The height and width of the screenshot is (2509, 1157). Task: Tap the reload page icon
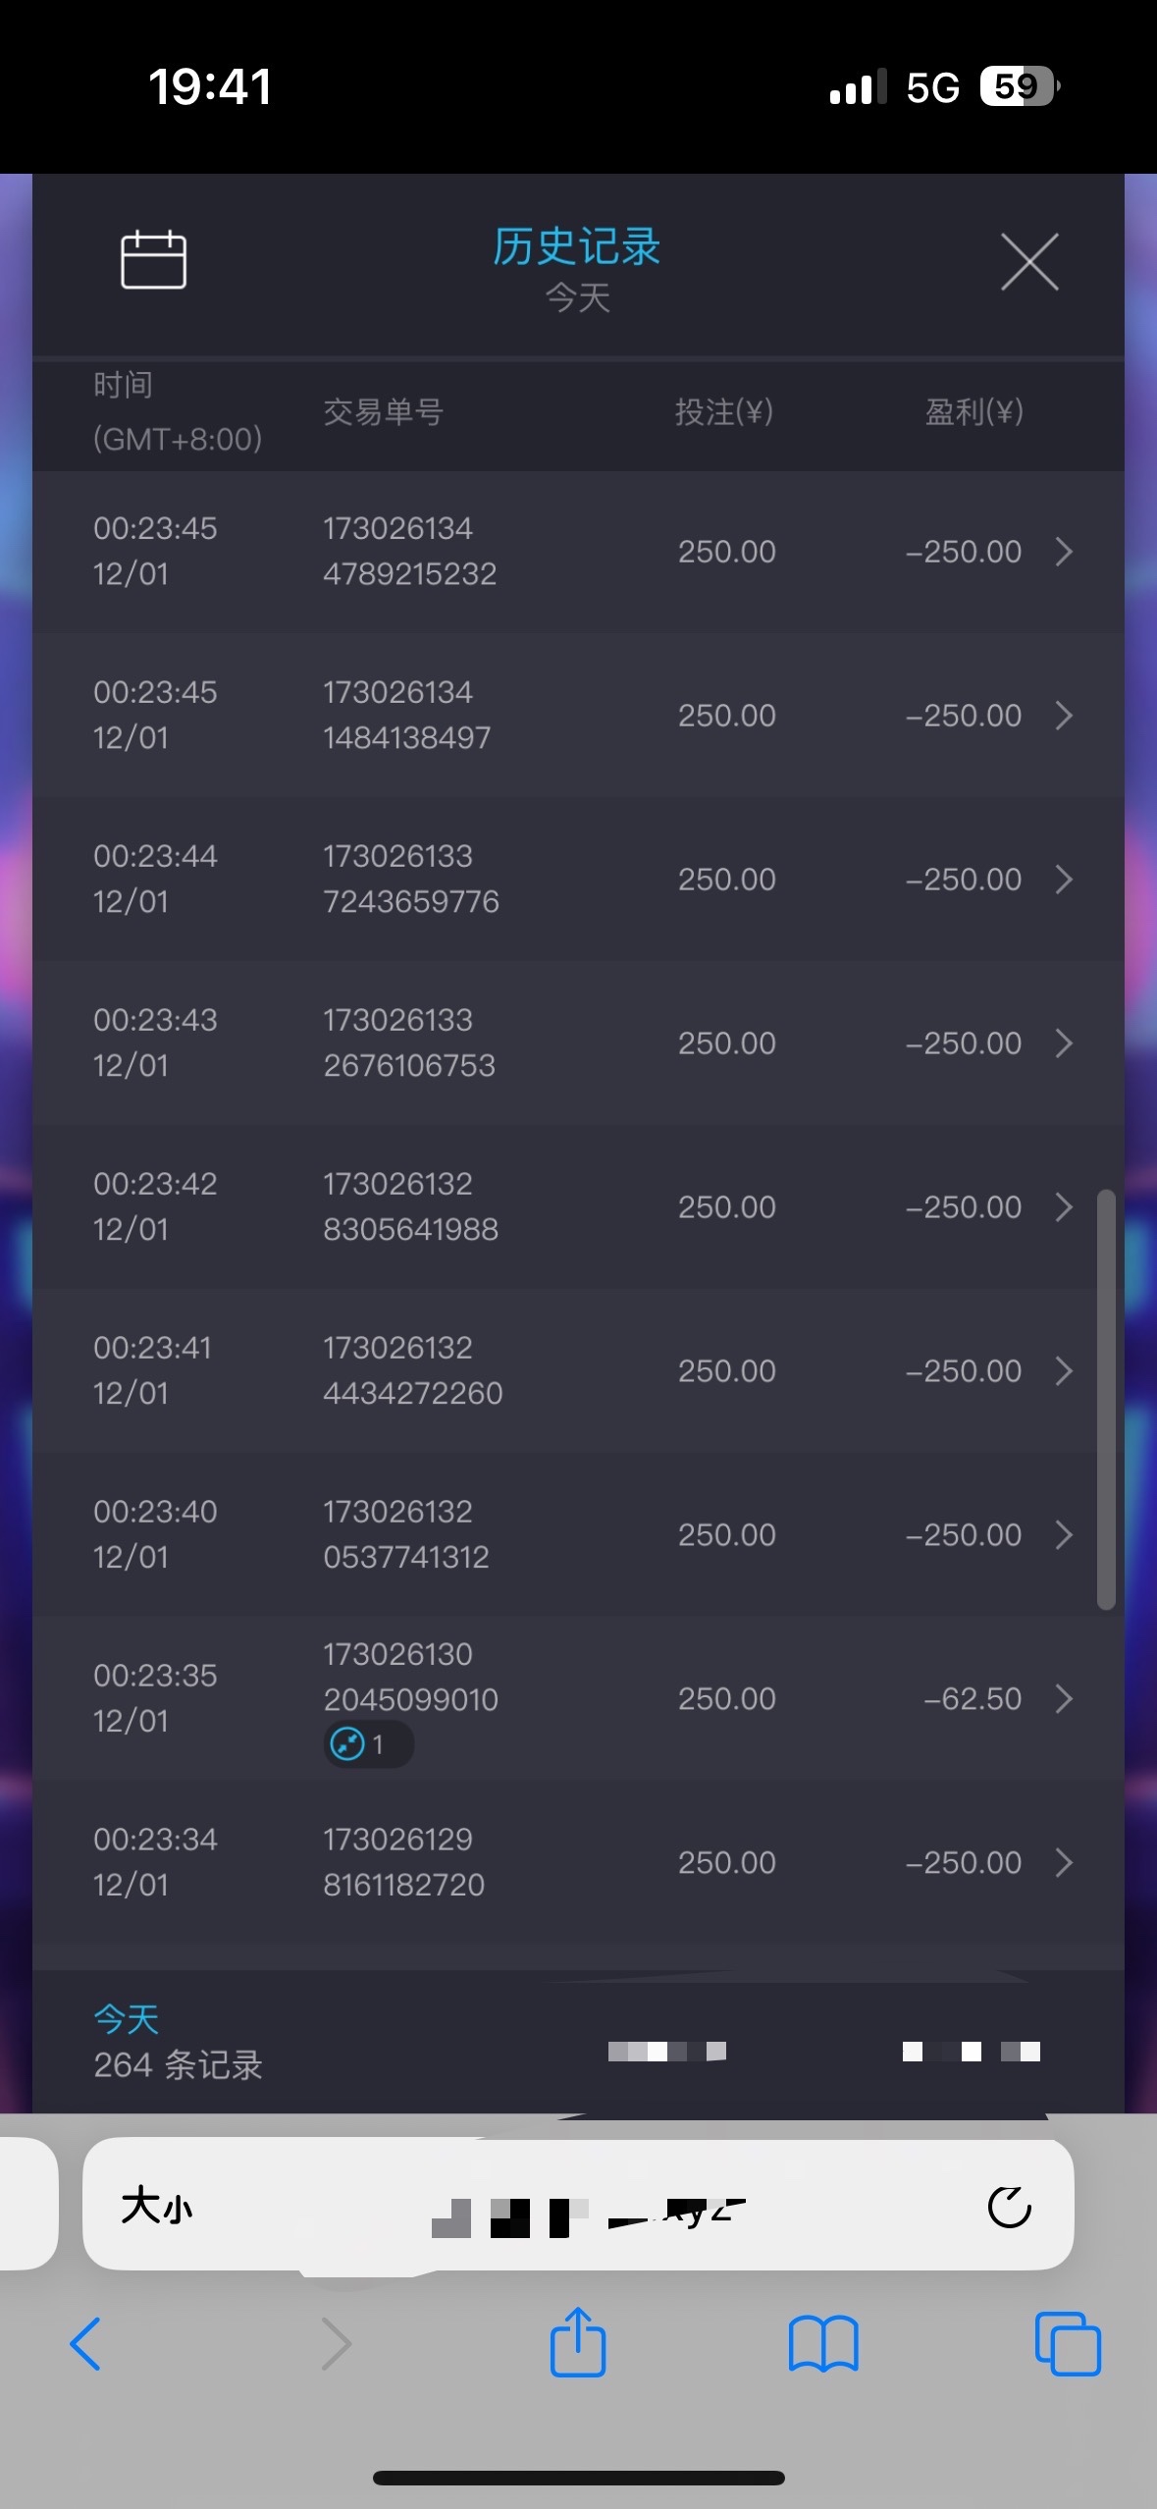click(x=1008, y=2208)
